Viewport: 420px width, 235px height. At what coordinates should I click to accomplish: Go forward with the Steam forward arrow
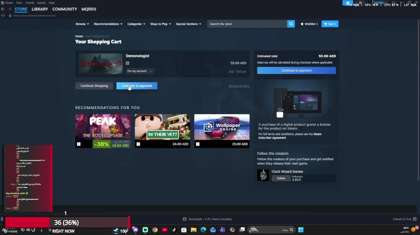click(9, 9)
